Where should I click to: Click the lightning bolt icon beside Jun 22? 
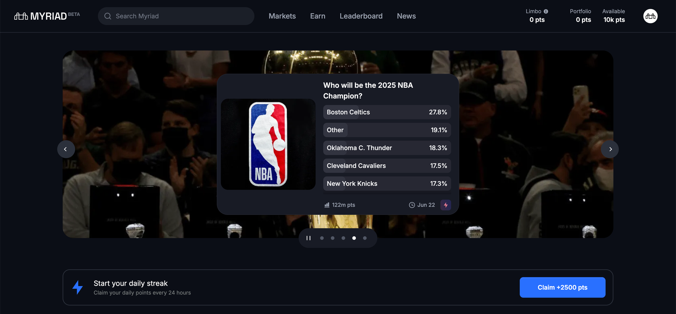click(446, 205)
